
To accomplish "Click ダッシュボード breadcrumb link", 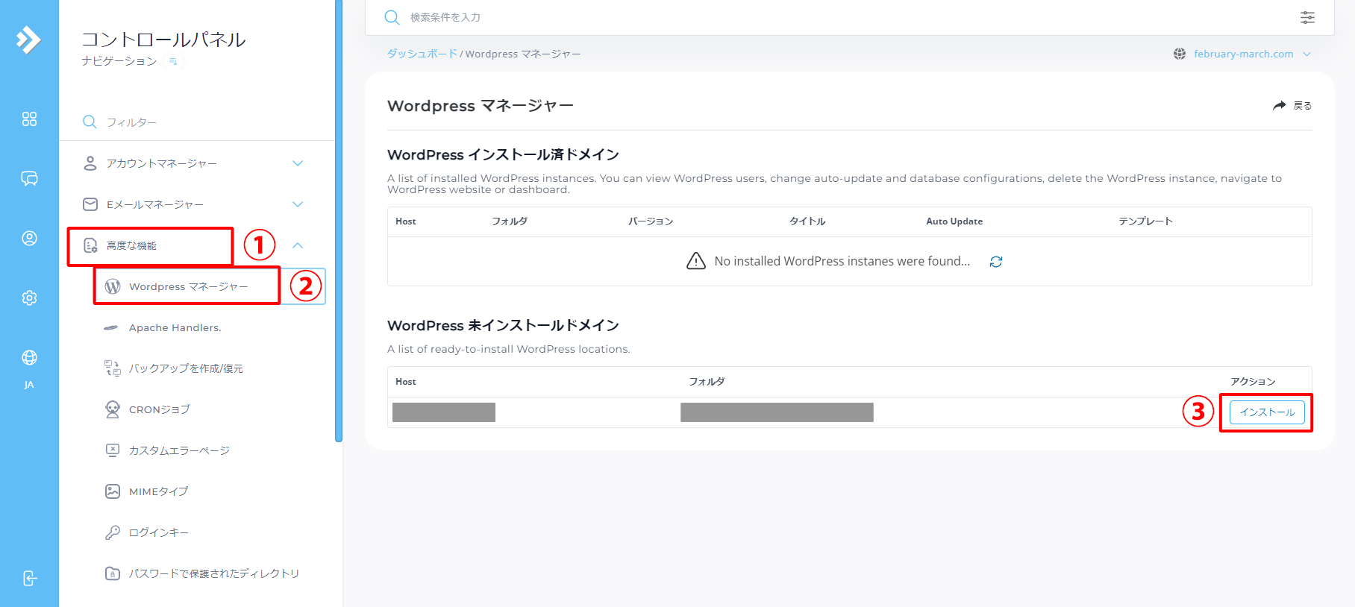I will pyautogui.click(x=422, y=54).
